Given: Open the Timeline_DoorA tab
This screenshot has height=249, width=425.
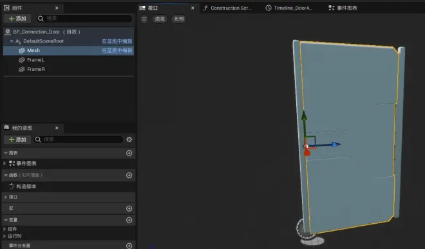Looking at the screenshot, I should 289,8.
